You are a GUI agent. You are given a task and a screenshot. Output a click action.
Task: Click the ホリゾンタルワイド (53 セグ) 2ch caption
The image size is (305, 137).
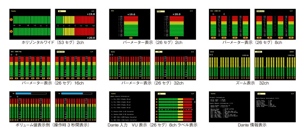(53, 42)
